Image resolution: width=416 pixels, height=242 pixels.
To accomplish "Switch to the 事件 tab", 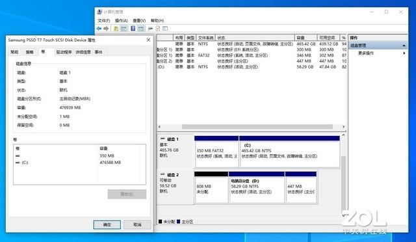I will tap(98, 52).
